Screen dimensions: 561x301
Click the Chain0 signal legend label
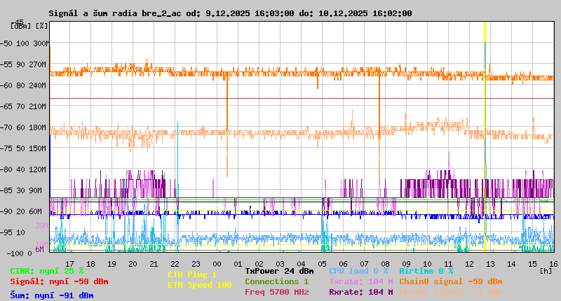click(450, 281)
